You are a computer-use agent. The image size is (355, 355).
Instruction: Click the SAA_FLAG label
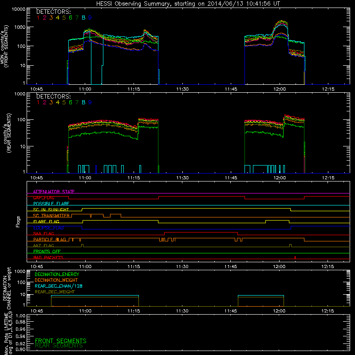43,233
